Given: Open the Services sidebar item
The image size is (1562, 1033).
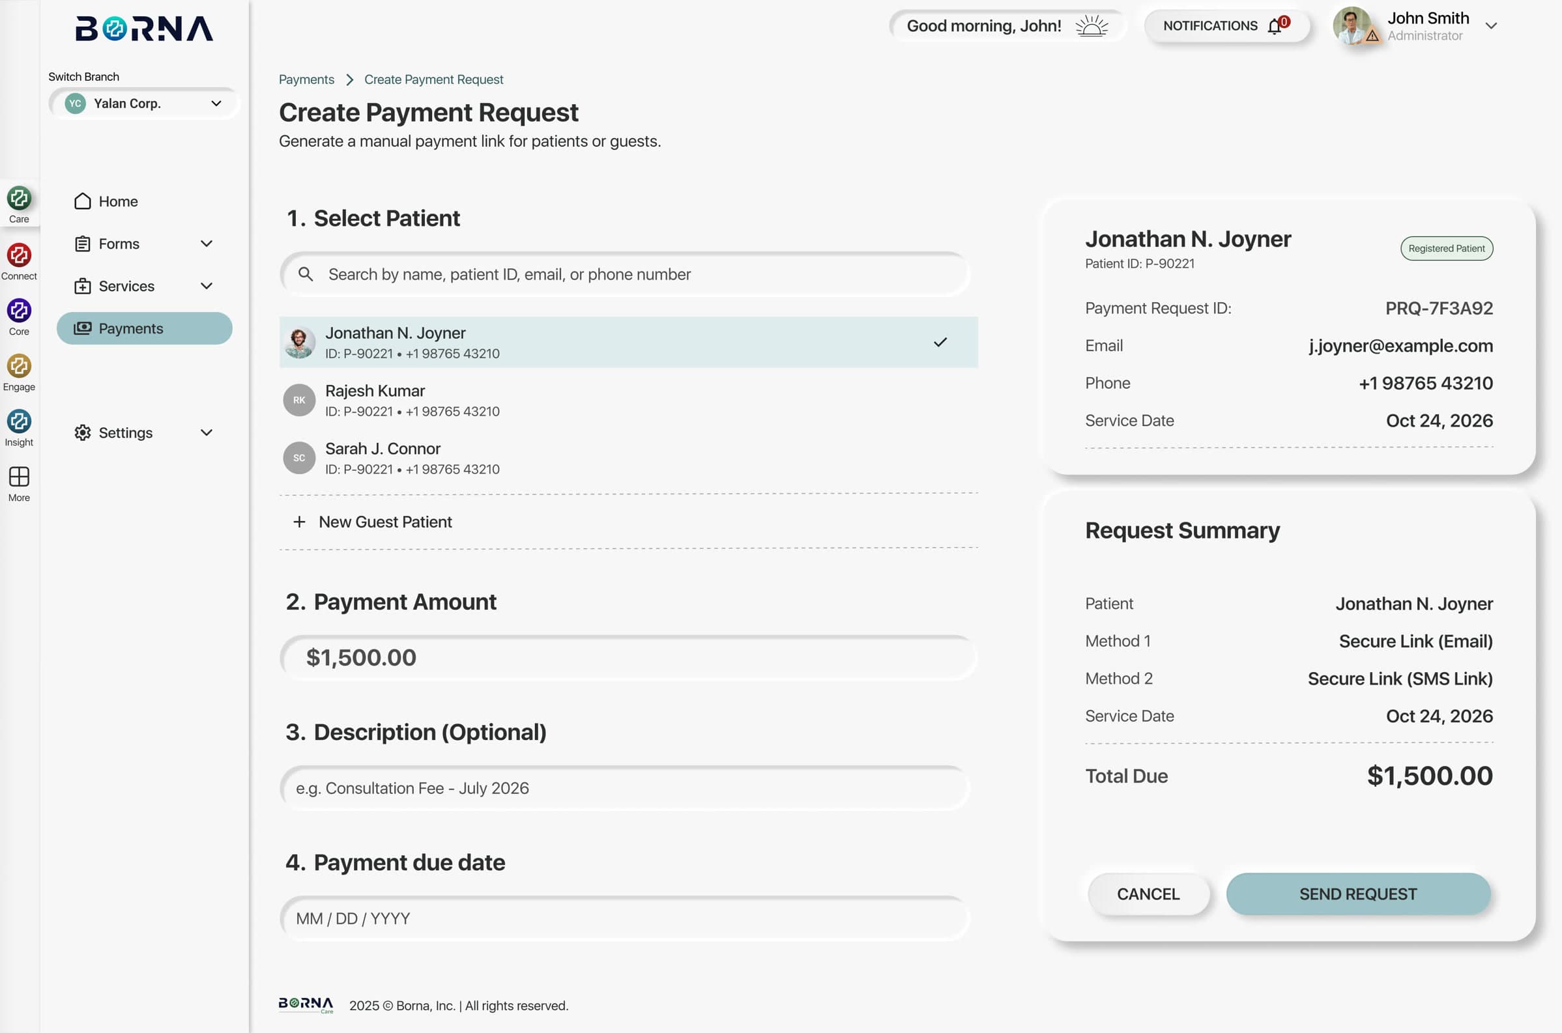Looking at the screenshot, I should (x=144, y=286).
